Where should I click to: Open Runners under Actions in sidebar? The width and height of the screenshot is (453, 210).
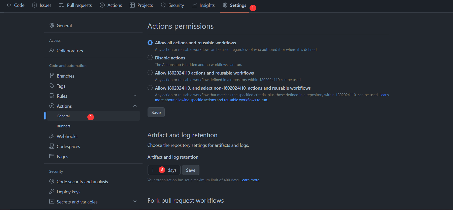pos(63,126)
